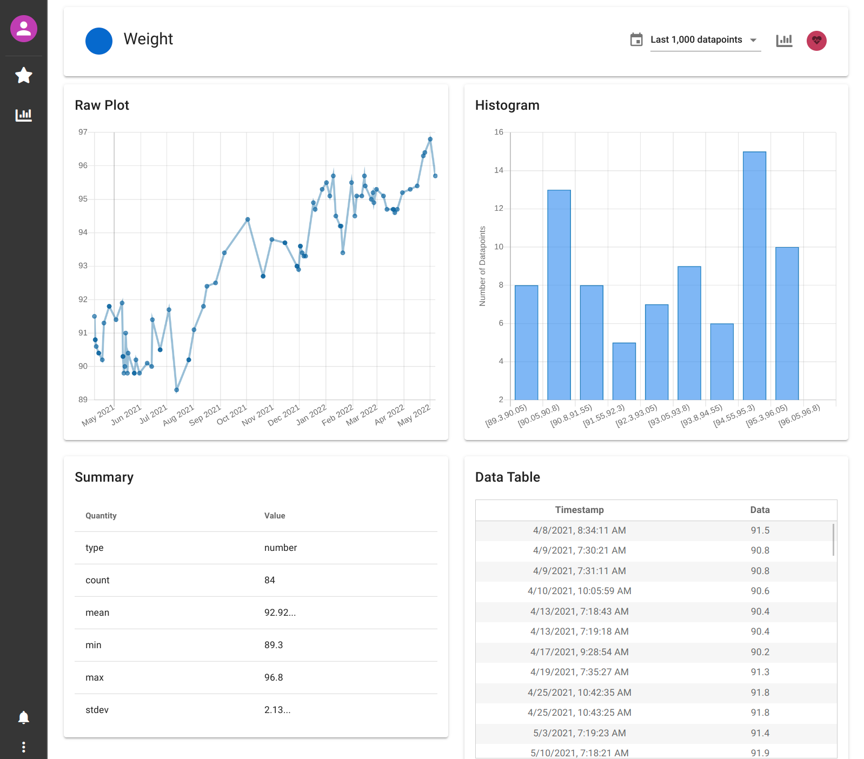Image resolution: width=864 pixels, height=759 pixels.
Task: Click the Quantity column header in Summary
Action: [x=101, y=516]
